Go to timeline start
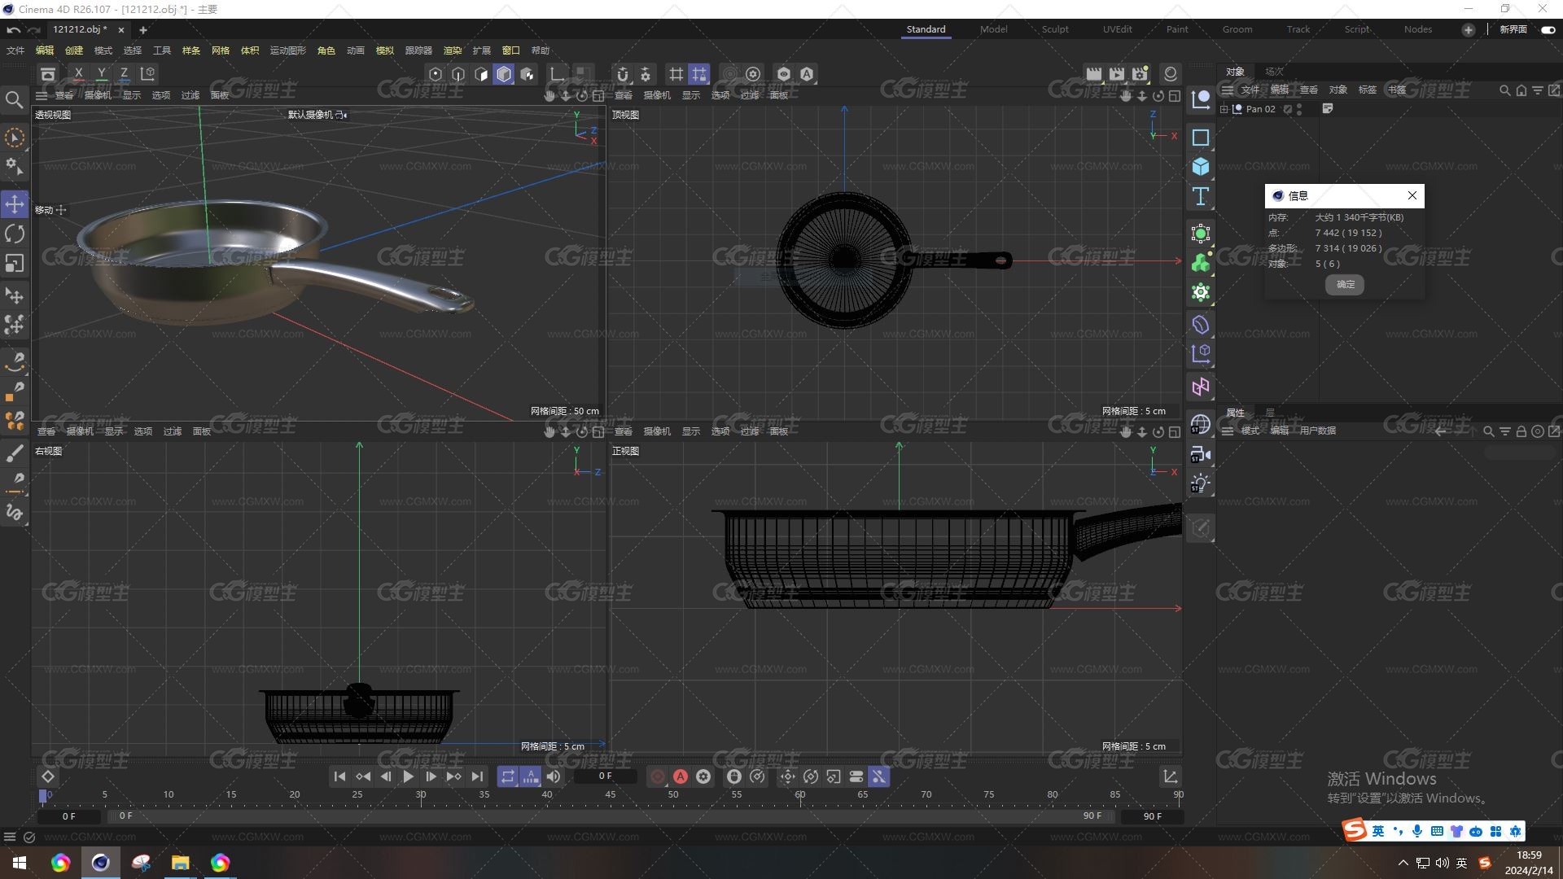1563x879 pixels. (x=340, y=776)
